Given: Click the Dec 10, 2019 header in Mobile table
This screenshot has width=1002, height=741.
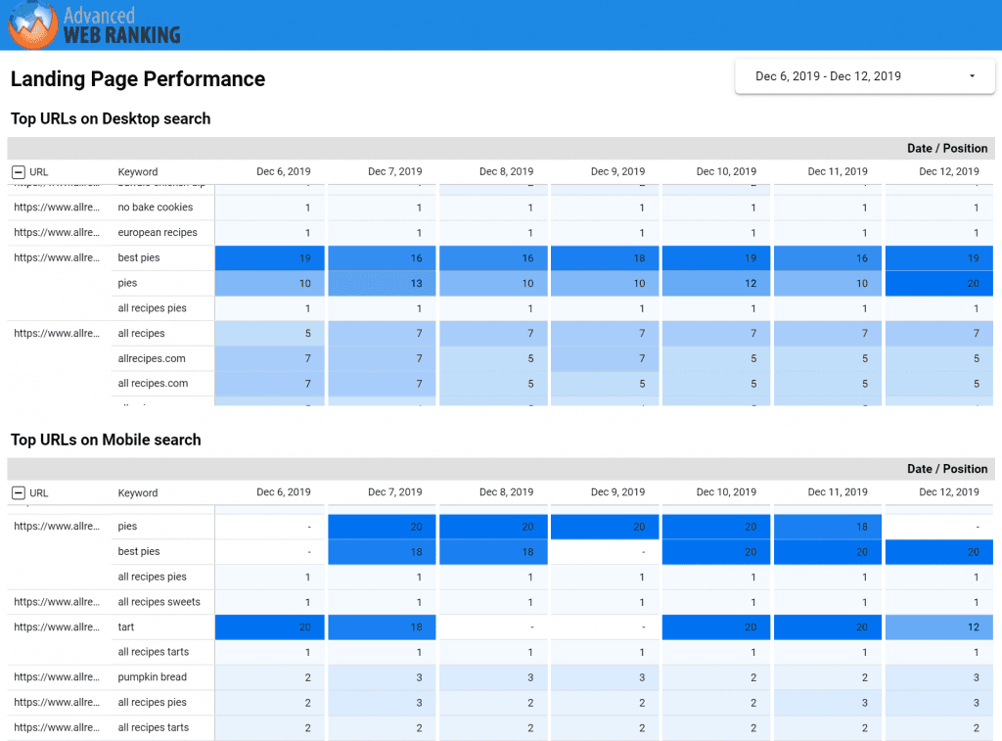Looking at the screenshot, I should [726, 492].
